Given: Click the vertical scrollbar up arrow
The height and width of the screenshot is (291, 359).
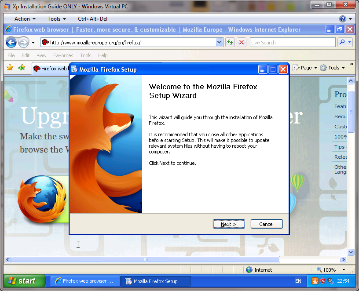Looking at the screenshot, I should 351,80.
